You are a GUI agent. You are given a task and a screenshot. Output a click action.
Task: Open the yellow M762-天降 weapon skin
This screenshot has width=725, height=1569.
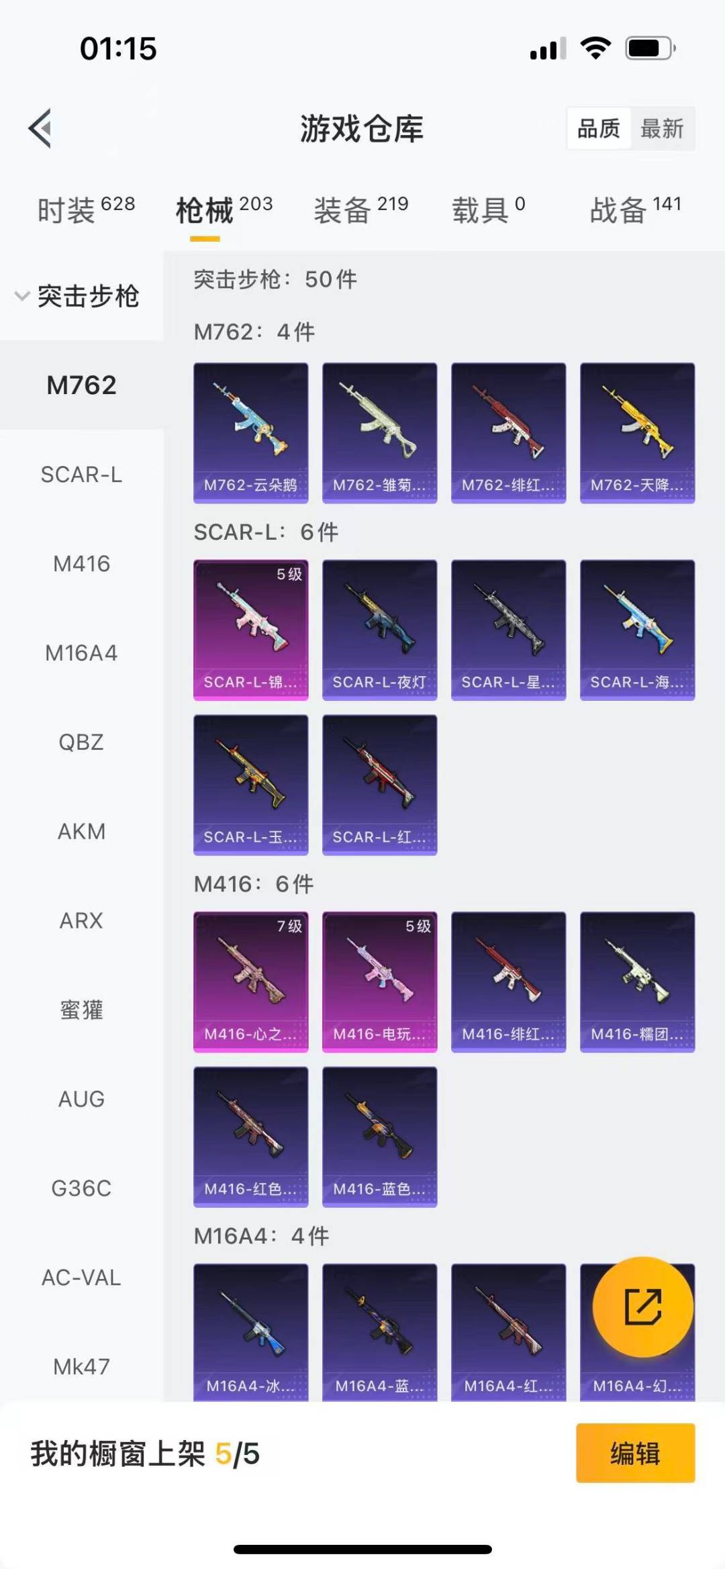coord(638,433)
